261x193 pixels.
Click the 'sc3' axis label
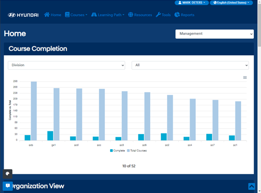coord(122,145)
